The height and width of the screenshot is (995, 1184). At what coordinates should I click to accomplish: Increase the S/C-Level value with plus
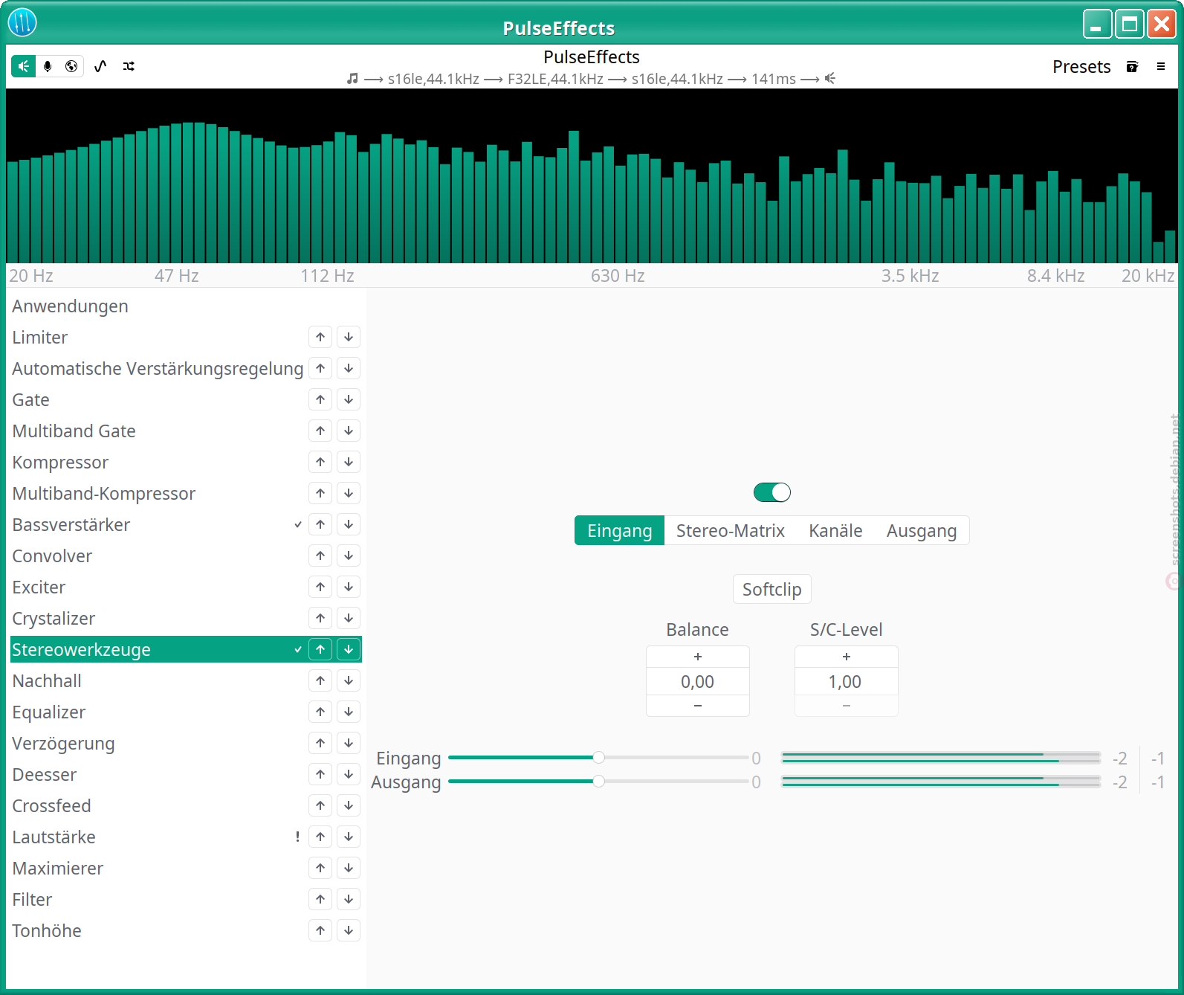(847, 657)
